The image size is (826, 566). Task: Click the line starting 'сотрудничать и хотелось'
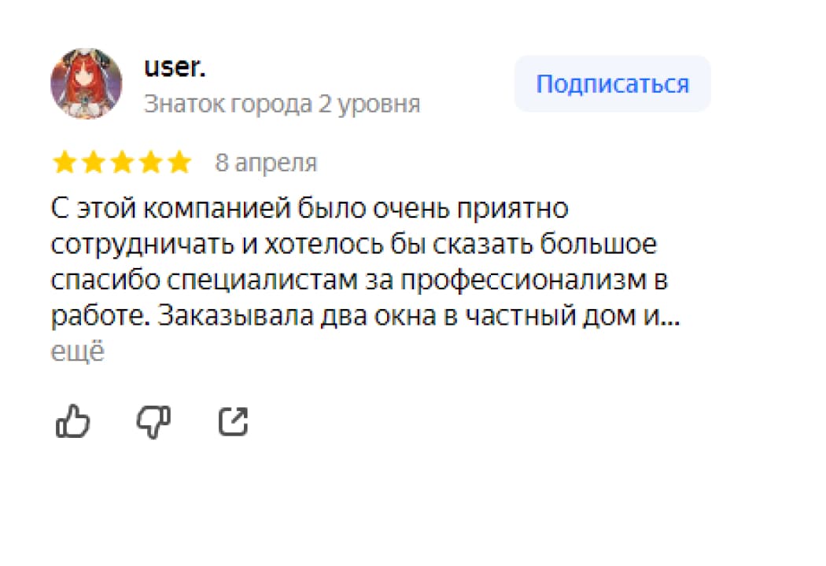353,245
